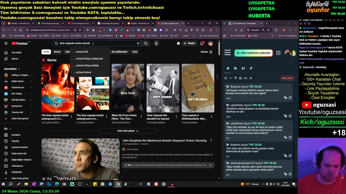The height and width of the screenshot is (194, 346).
Task: Choose suggestion '... school türkçe dublaj izle'
Action: 90,58
